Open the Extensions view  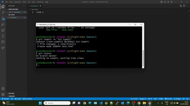tap(3, 30)
